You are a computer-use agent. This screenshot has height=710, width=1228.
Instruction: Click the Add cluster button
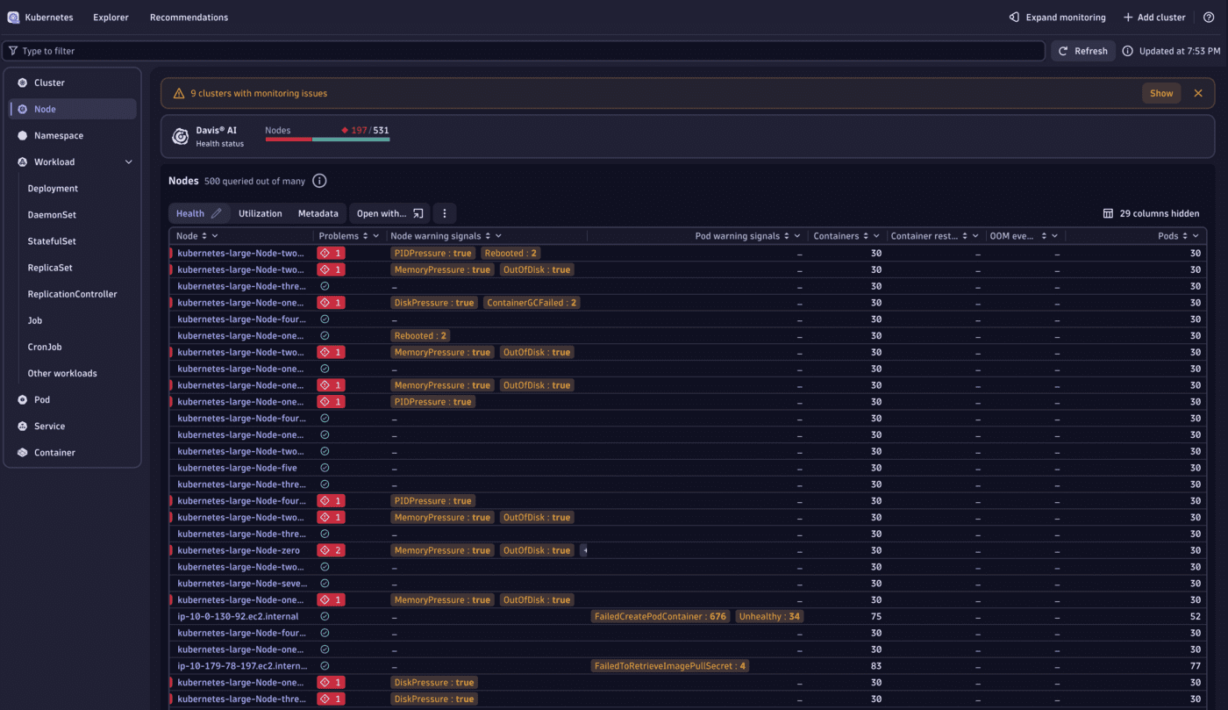click(x=1154, y=18)
